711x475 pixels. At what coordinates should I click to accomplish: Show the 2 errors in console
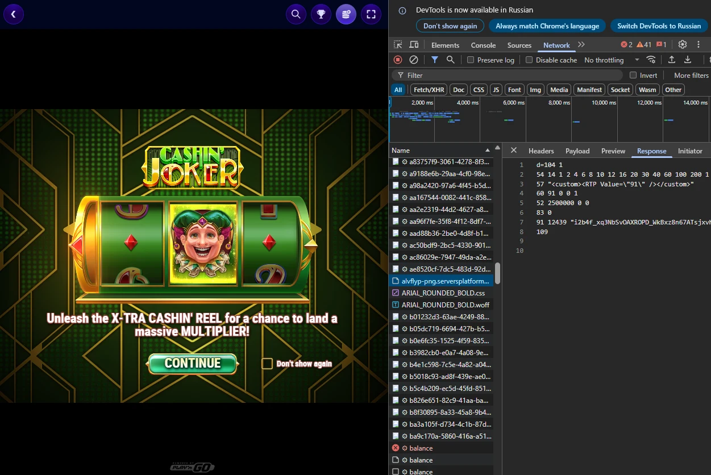(626, 45)
